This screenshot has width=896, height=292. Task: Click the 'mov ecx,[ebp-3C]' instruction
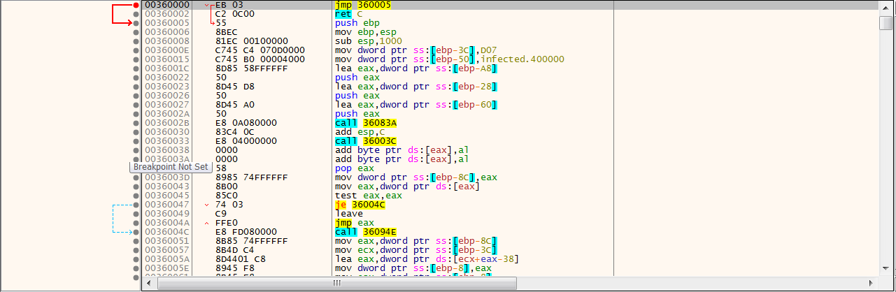point(417,250)
